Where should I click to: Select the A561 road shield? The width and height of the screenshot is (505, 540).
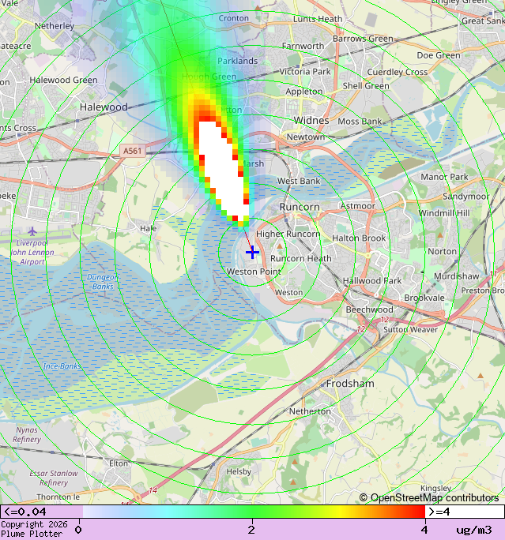tap(133, 151)
